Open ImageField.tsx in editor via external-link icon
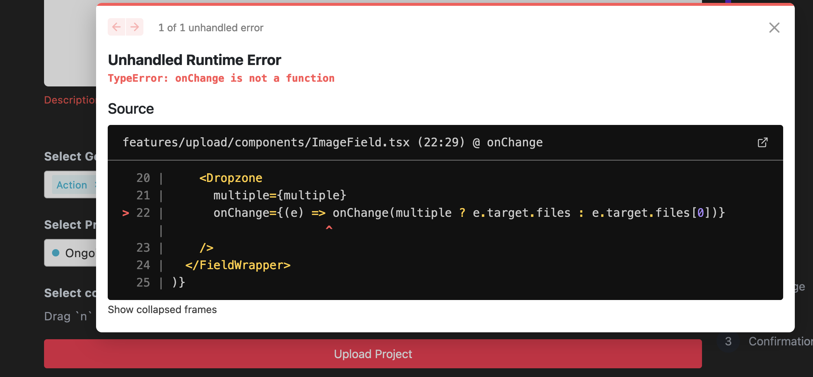This screenshot has width=813, height=377. [x=763, y=142]
